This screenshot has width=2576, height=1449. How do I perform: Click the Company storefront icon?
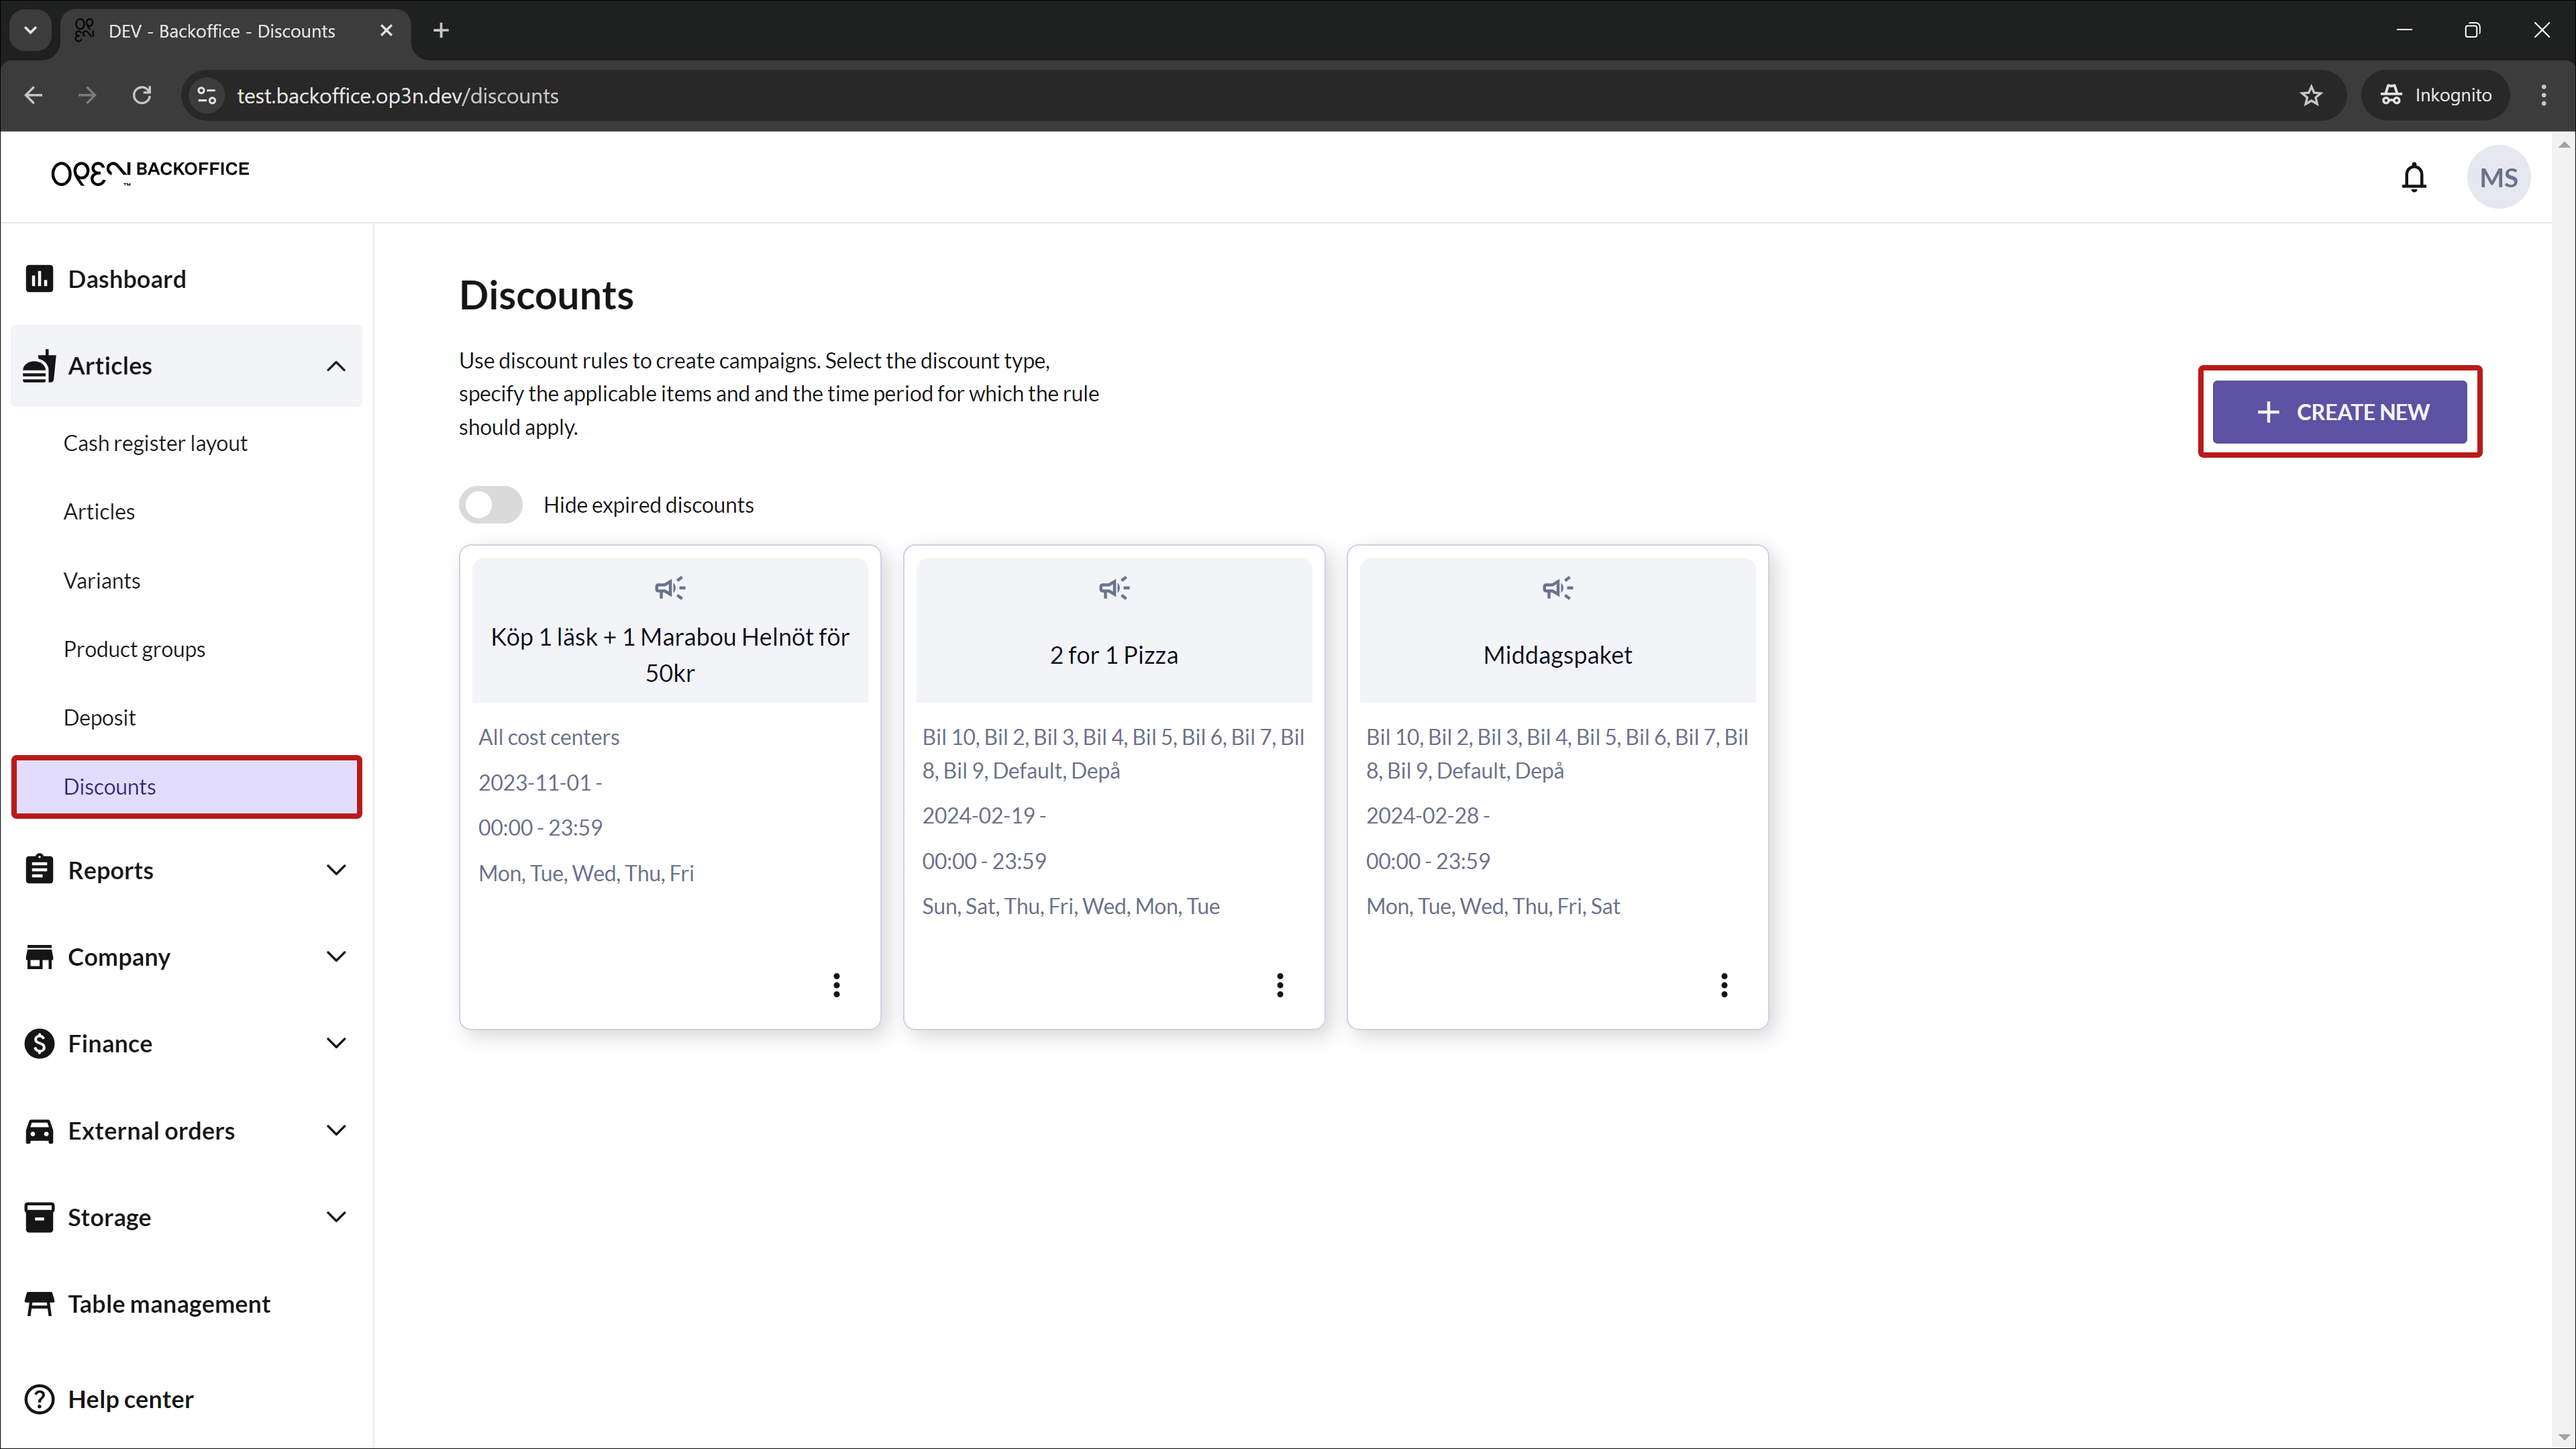click(x=39, y=957)
